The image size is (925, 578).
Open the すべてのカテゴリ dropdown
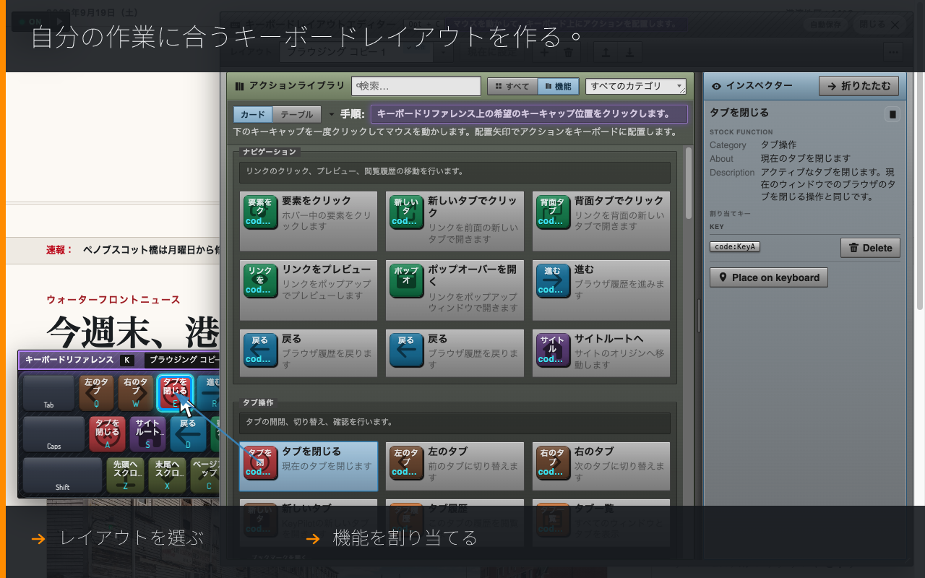(x=636, y=86)
